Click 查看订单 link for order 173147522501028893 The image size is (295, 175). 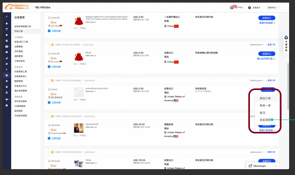(271, 80)
